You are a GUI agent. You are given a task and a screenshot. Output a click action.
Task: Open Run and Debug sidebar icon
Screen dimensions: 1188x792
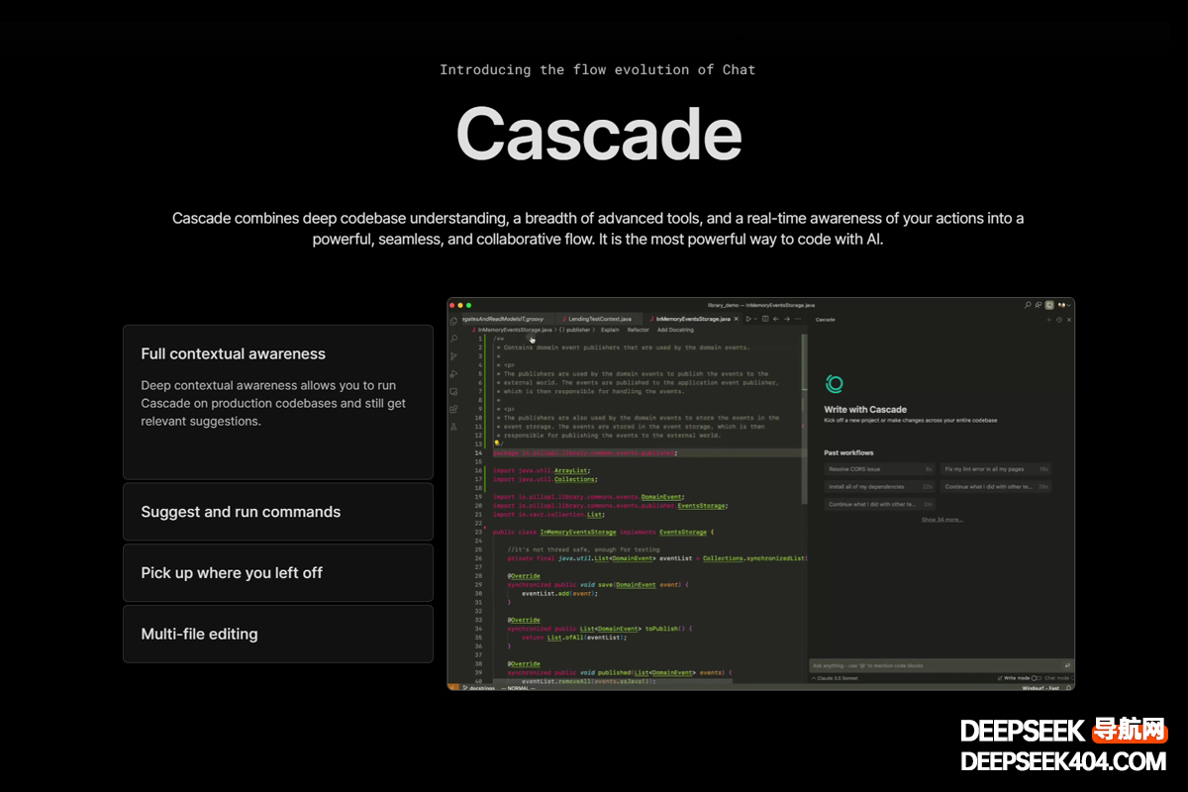tap(453, 373)
